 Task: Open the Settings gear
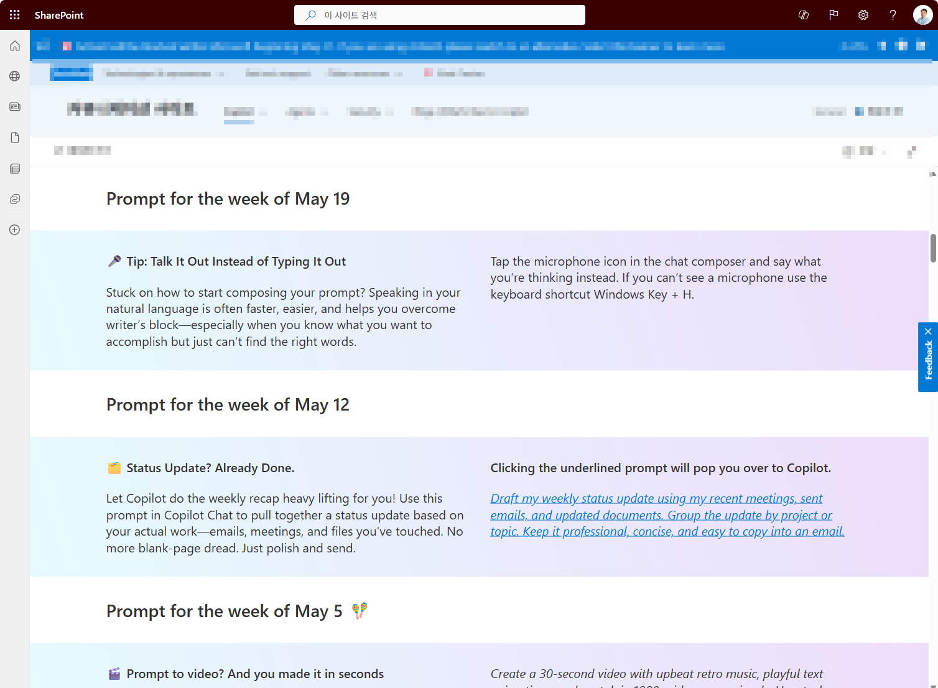click(x=863, y=15)
